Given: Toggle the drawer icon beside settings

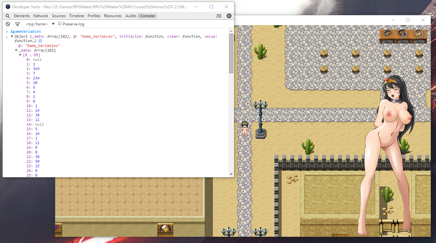Looking at the screenshot, I should coord(218,16).
